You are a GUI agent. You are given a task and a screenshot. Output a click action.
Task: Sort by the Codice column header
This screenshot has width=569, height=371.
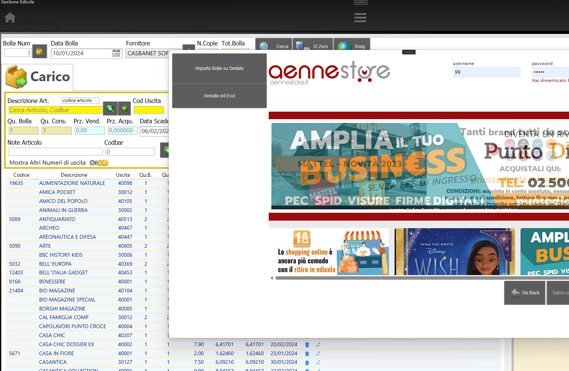[x=21, y=175]
